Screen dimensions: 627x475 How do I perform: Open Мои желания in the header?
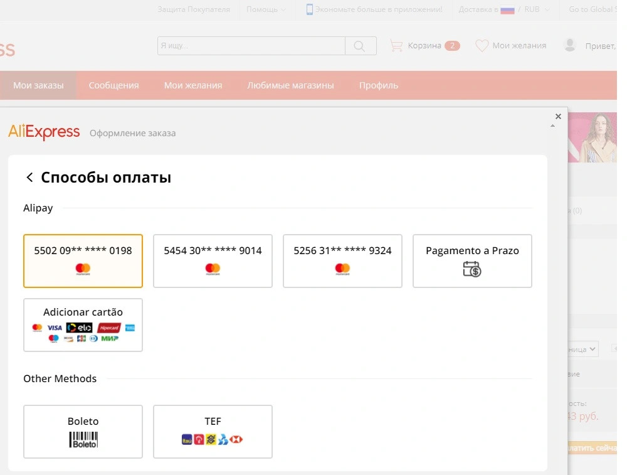pos(519,46)
